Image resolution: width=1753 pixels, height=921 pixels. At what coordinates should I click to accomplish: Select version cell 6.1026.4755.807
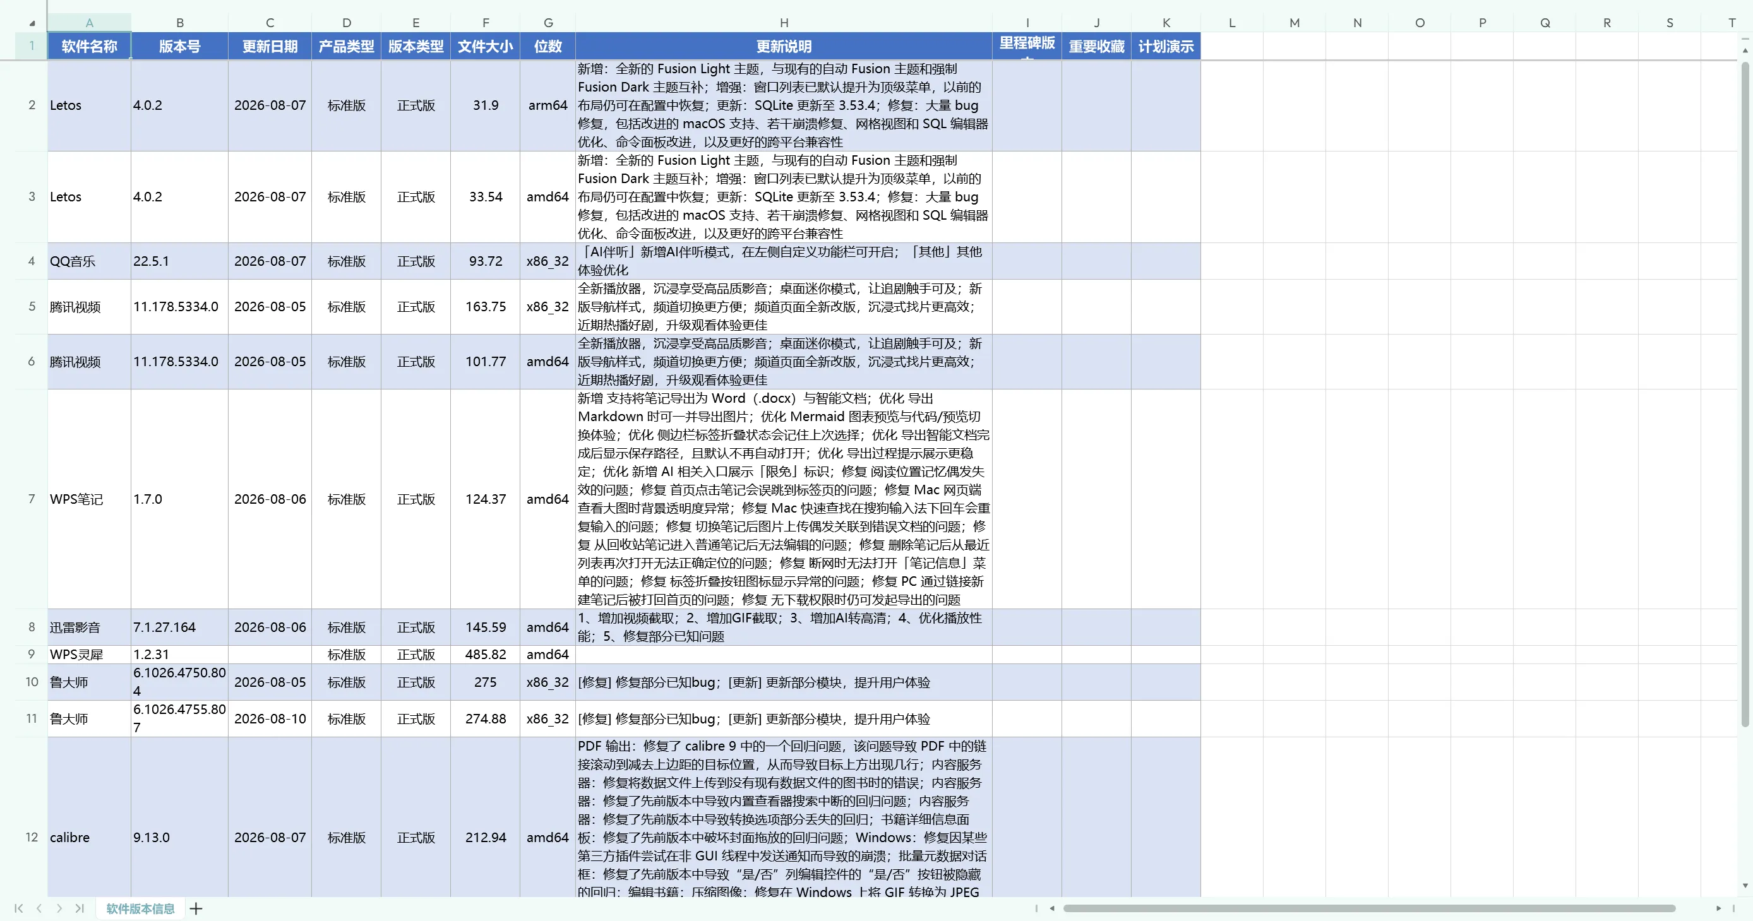179,718
